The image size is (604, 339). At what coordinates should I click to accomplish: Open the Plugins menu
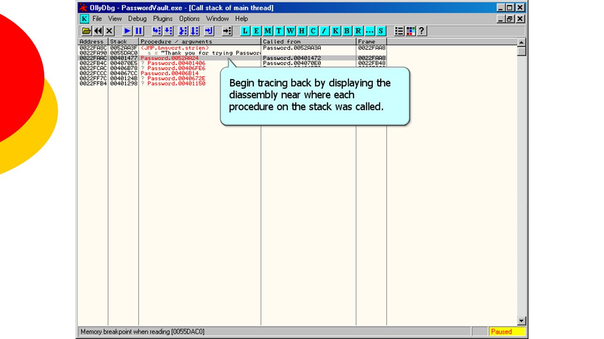[x=163, y=19]
